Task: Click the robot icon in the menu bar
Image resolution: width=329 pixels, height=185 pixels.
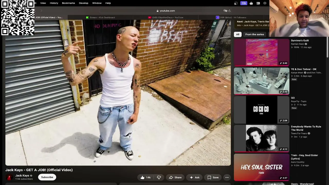Action: point(251,3)
